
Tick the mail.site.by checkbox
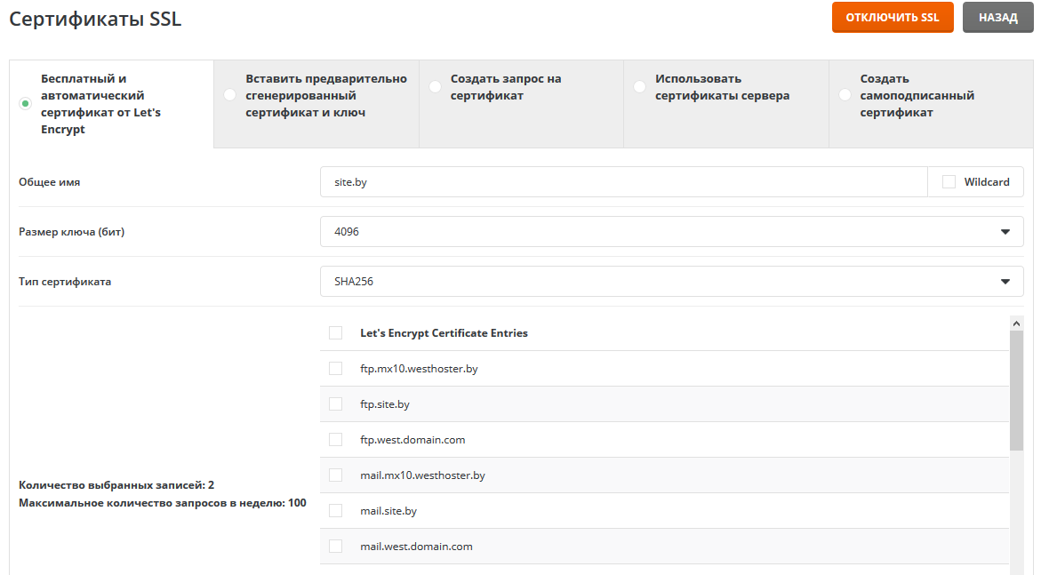(x=335, y=511)
